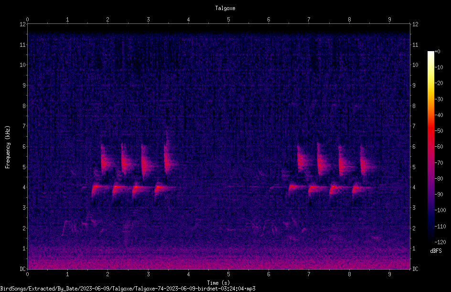The image size is (451, 292).
Task: Click the DC label on the right frequency axis
Action: tap(415, 269)
